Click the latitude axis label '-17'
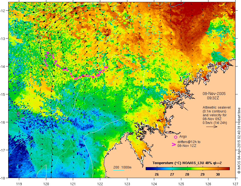 (3, 150)
